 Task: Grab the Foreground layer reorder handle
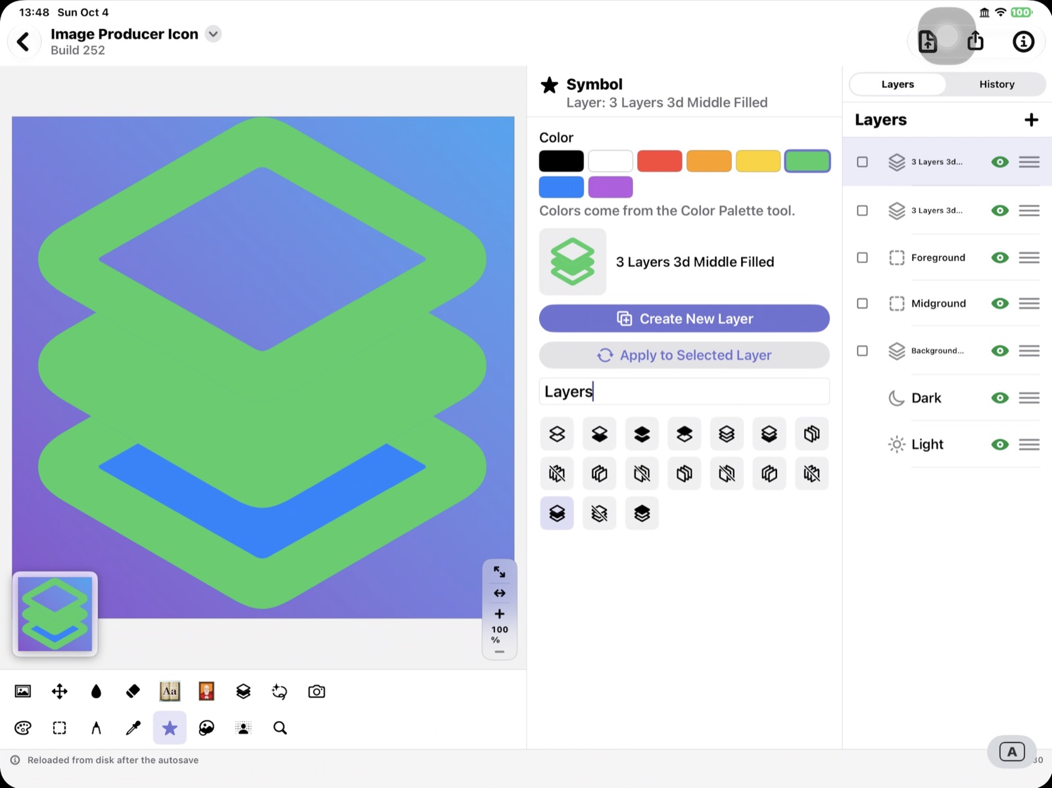click(1029, 258)
